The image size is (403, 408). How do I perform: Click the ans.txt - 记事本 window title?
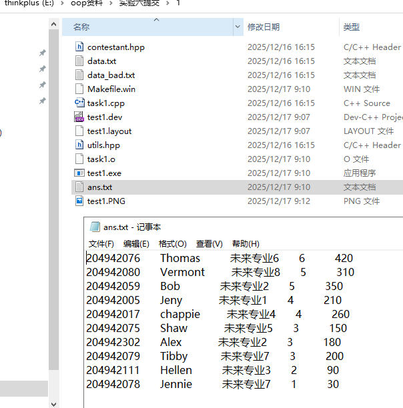click(x=132, y=227)
